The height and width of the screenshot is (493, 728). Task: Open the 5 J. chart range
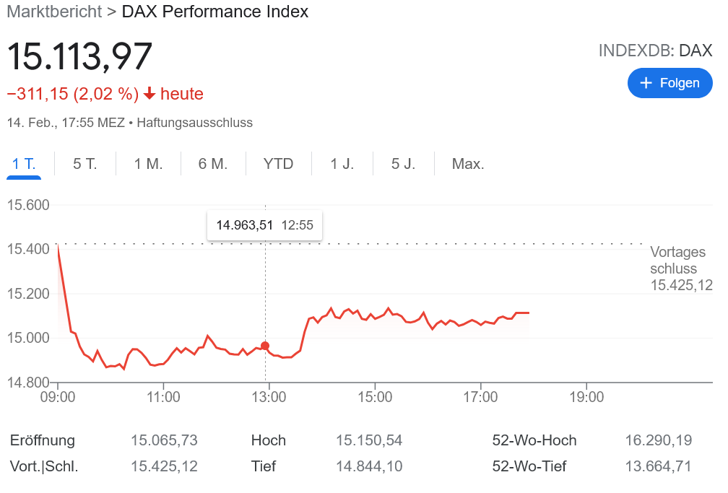403,164
